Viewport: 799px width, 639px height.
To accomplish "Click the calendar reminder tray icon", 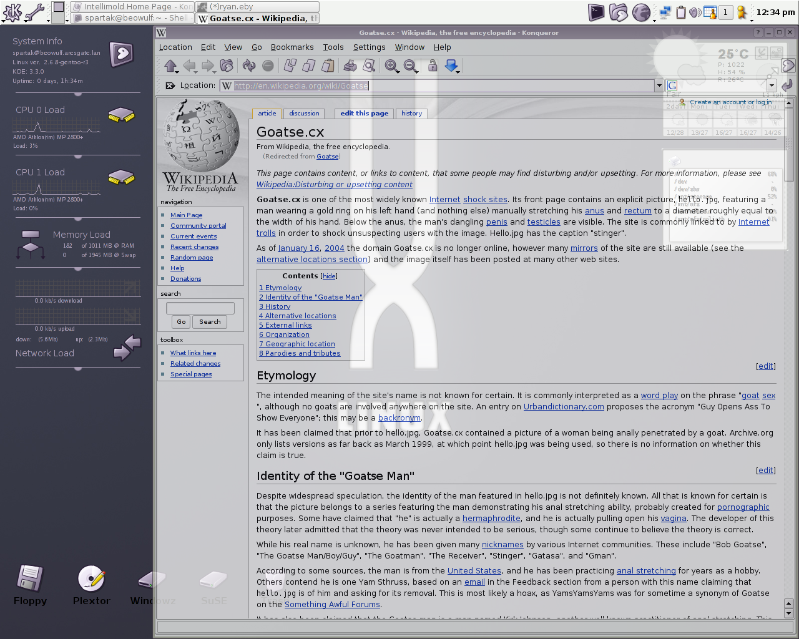I will 710,12.
